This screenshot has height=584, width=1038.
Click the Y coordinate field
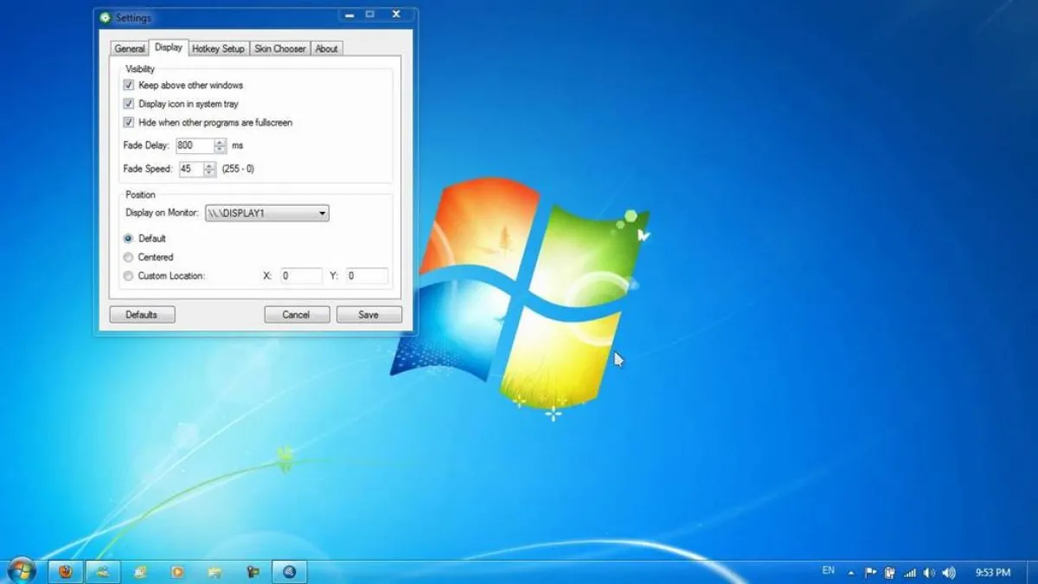[x=368, y=276]
